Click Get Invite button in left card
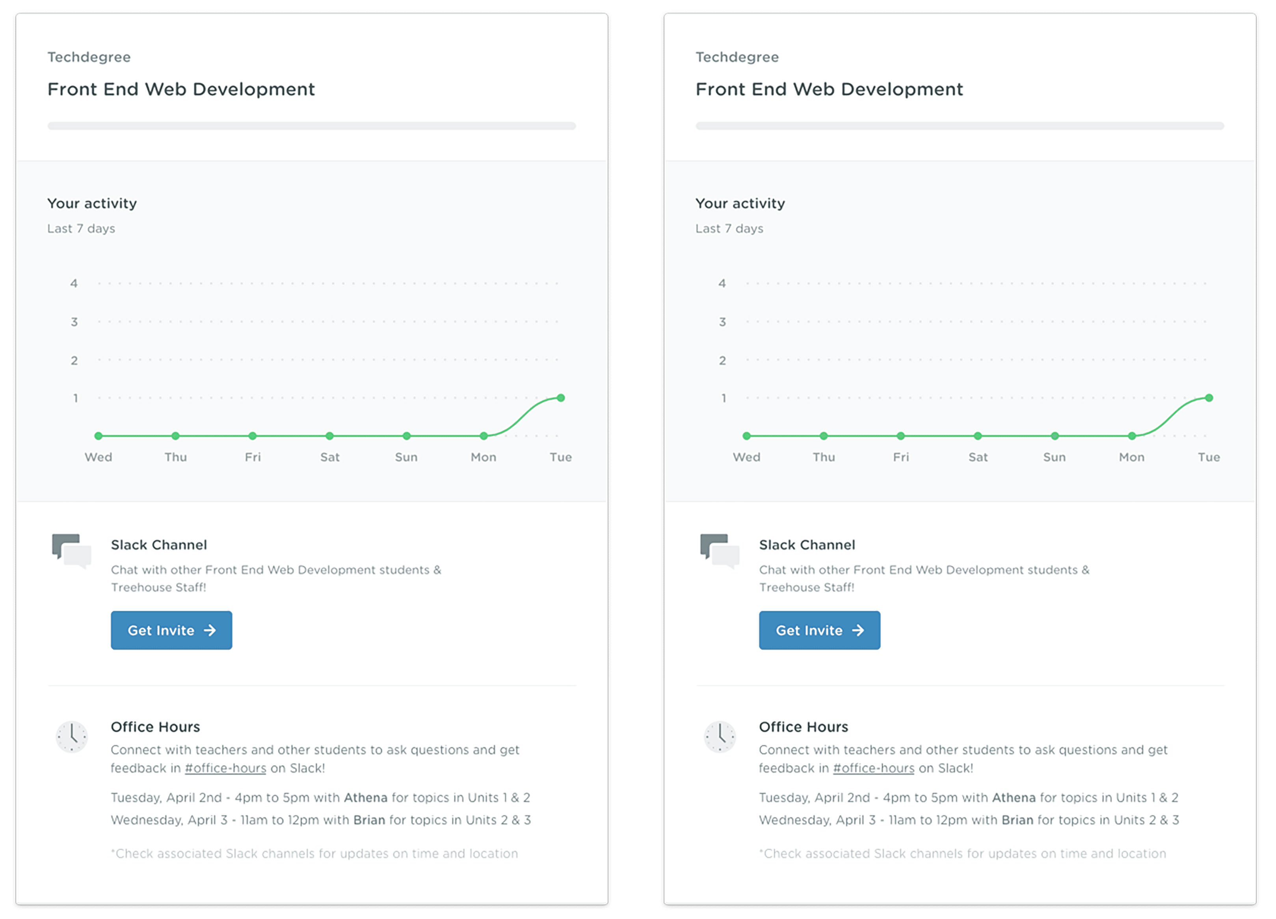The height and width of the screenshot is (919, 1276). [171, 630]
